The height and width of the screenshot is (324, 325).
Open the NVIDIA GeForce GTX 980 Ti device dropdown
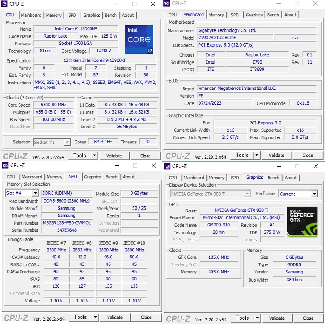tap(247, 194)
